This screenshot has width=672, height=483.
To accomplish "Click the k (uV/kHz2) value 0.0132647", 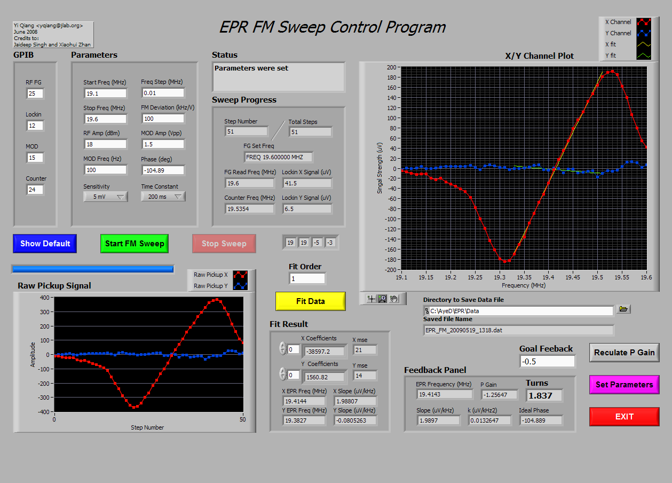I will [490, 420].
